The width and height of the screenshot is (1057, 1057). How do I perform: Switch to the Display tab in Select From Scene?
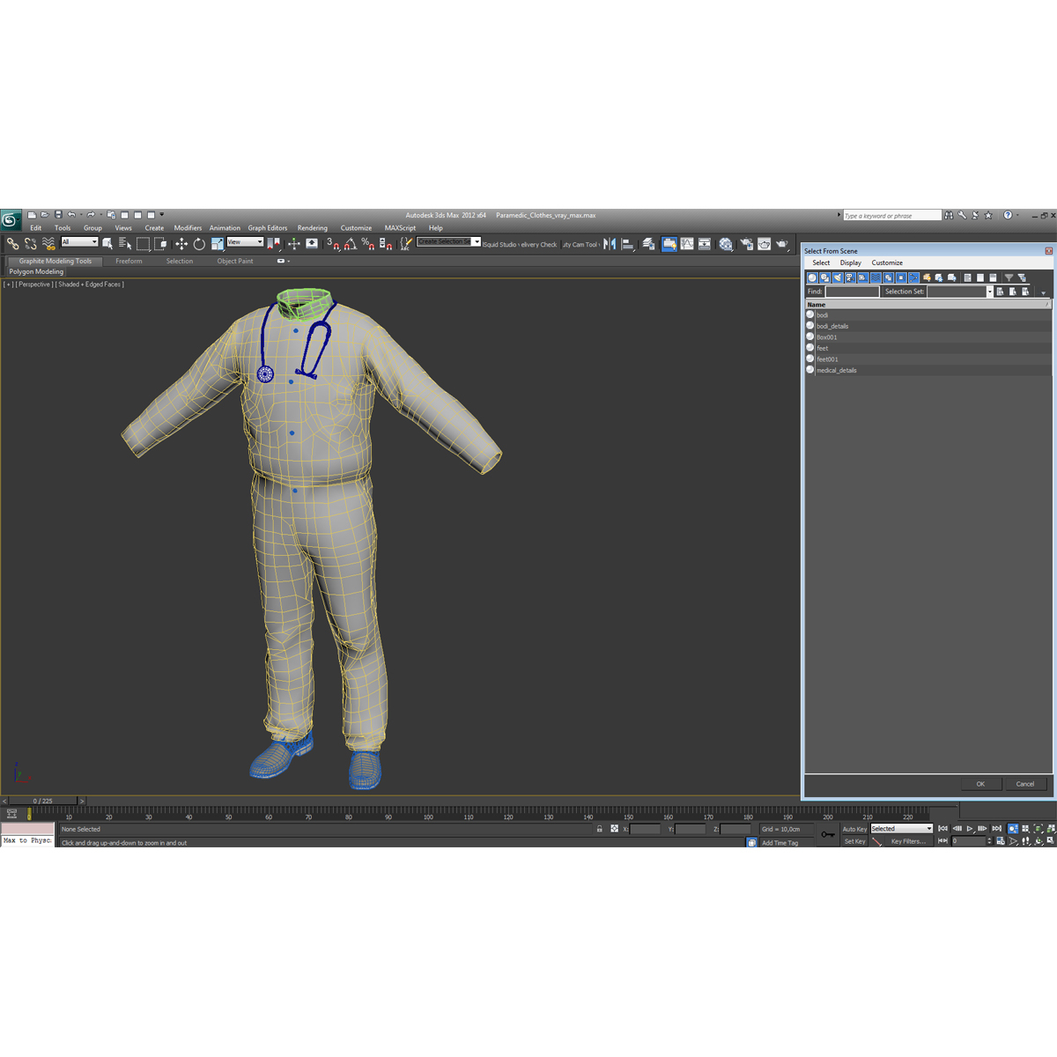850,262
